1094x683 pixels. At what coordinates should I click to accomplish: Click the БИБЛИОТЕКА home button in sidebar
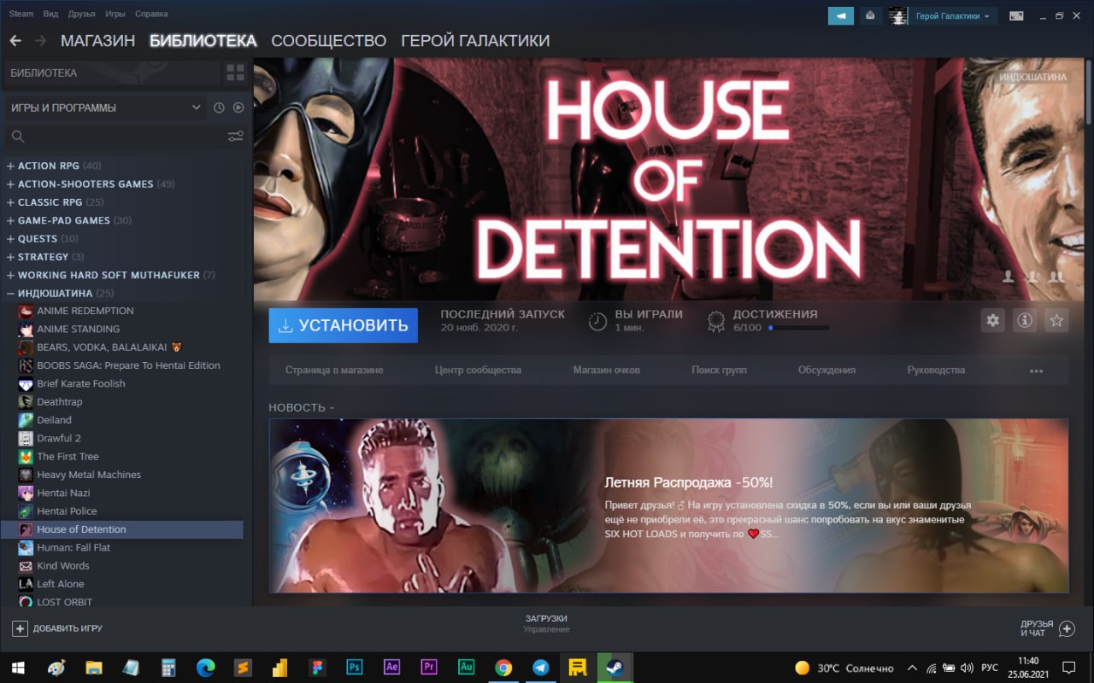tap(111, 73)
